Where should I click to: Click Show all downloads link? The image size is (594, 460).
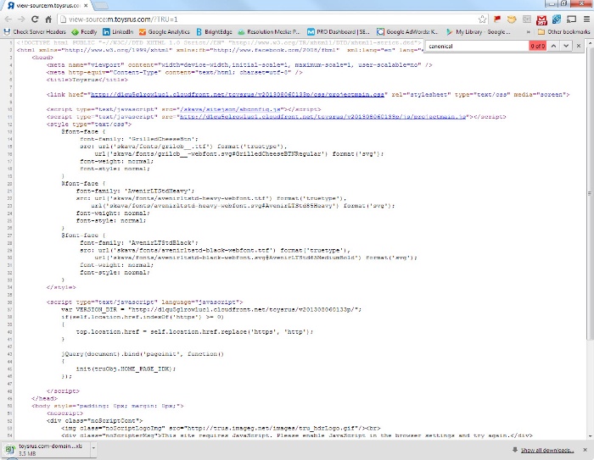547,450
